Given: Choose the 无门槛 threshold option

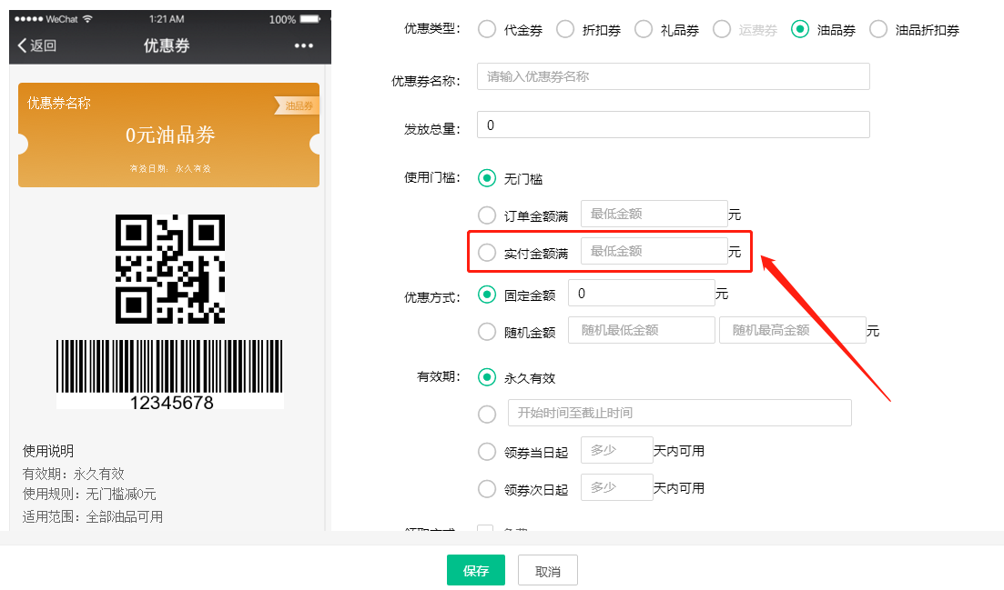Looking at the screenshot, I should point(487,178).
